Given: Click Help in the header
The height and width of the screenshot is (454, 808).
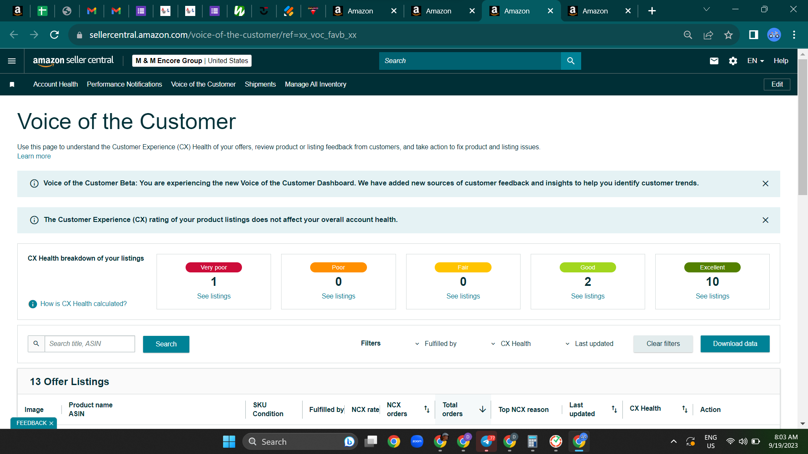Looking at the screenshot, I should (781, 61).
